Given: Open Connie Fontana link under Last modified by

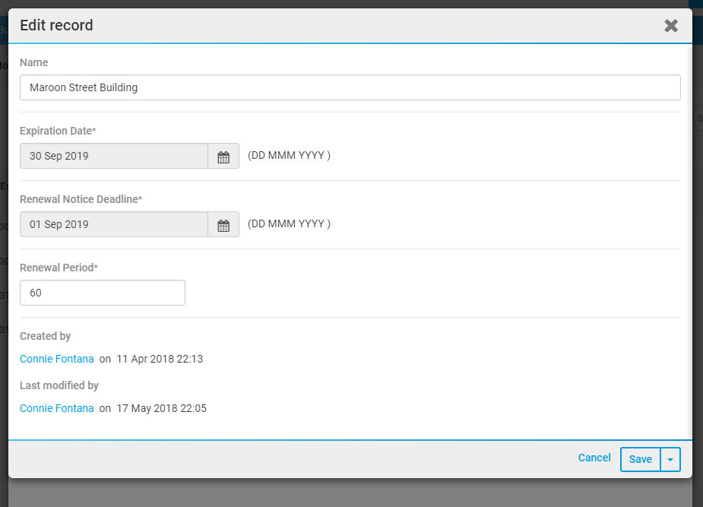Looking at the screenshot, I should pos(56,408).
